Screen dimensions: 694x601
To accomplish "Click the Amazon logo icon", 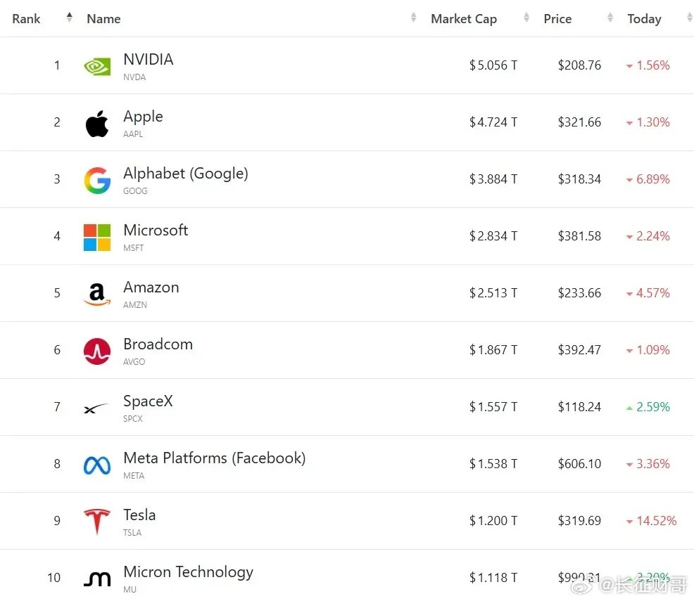I will pyautogui.click(x=97, y=295).
